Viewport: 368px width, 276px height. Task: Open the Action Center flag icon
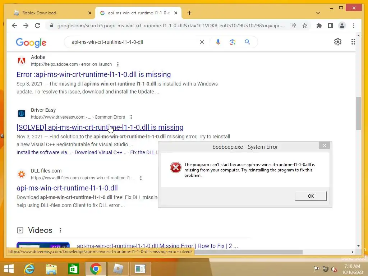click(317, 269)
